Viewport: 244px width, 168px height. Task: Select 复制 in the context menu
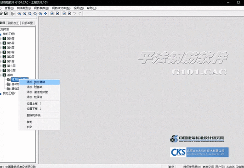(40, 122)
